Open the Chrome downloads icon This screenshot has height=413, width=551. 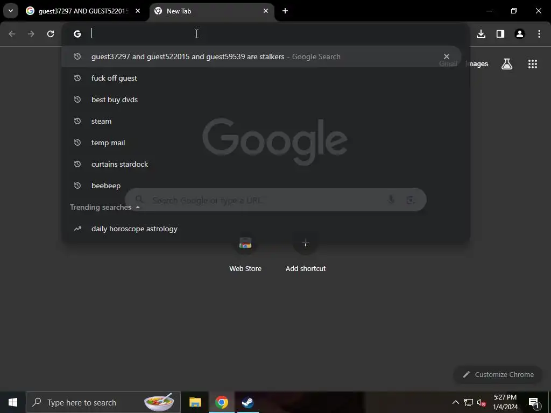(481, 34)
